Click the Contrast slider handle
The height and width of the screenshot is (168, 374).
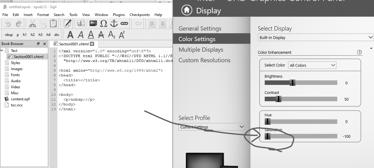(278, 99)
